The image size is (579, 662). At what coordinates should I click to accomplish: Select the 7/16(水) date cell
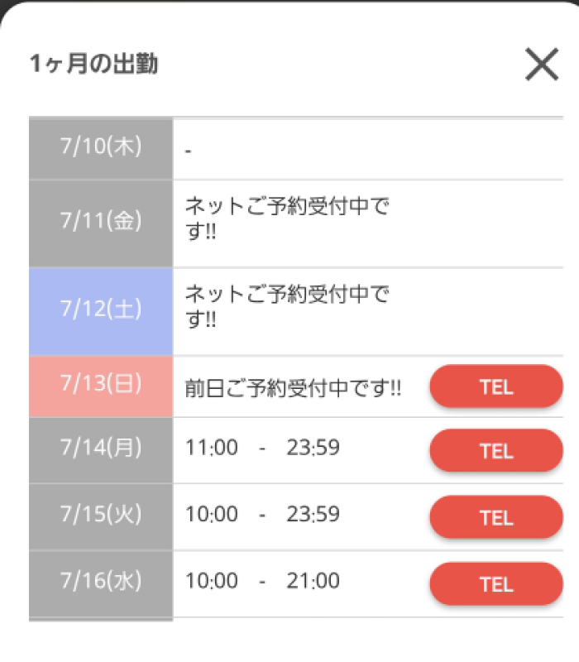101,584
